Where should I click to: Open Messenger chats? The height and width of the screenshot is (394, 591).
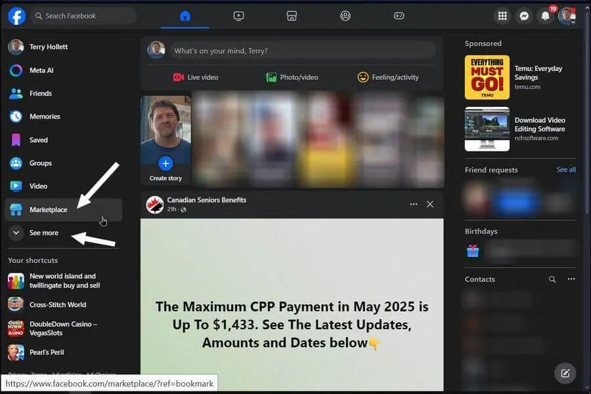524,16
